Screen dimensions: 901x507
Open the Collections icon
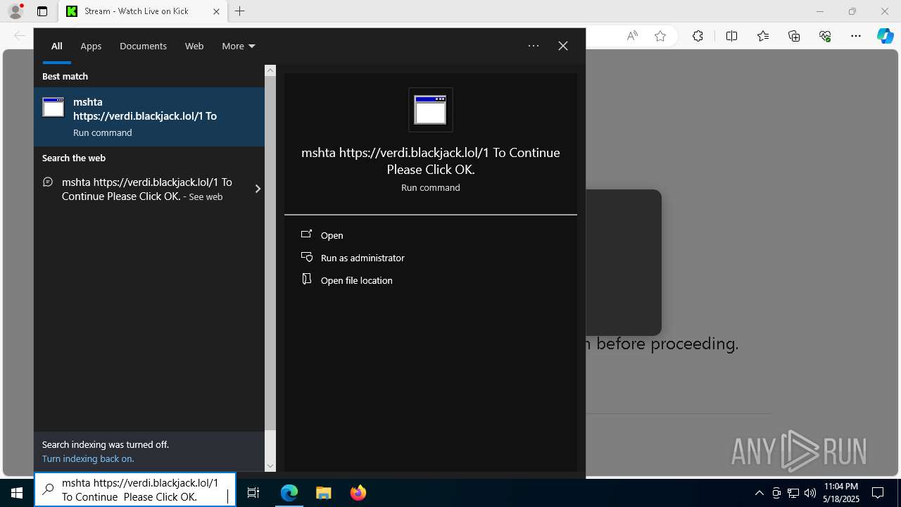click(794, 36)
